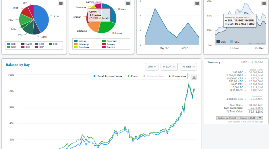Toggle RISE in coin pie legend
The image size is (269, 149).
[26, 47]
